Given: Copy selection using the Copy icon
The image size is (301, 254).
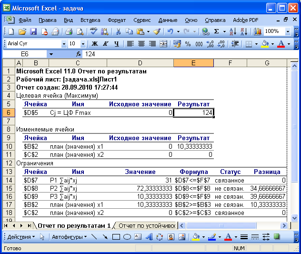Looking at the screenshot, I should click(129, 31).
